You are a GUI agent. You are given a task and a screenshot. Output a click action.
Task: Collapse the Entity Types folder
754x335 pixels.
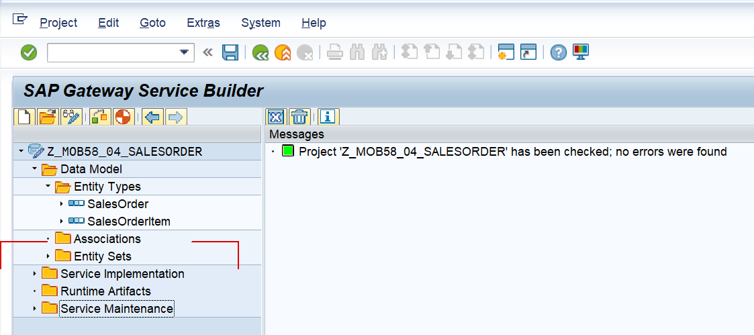click(48, 187)
